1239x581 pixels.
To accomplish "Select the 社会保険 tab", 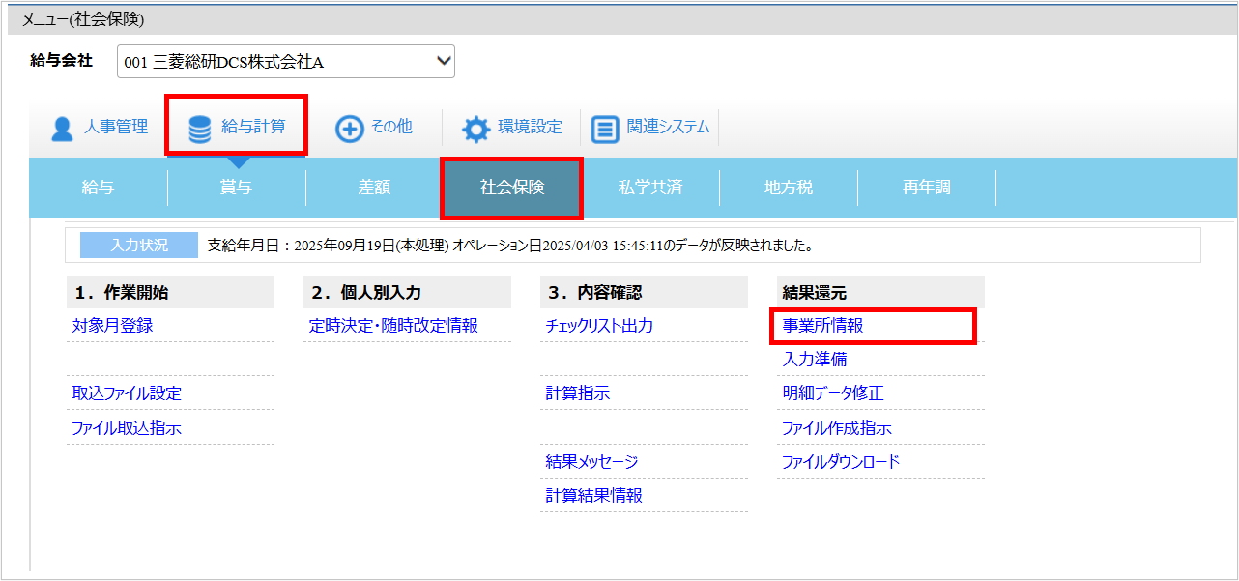I will point(512,188).
